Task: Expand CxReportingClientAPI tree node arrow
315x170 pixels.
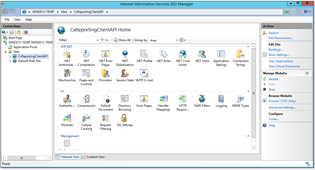Action: coord(11,57)
